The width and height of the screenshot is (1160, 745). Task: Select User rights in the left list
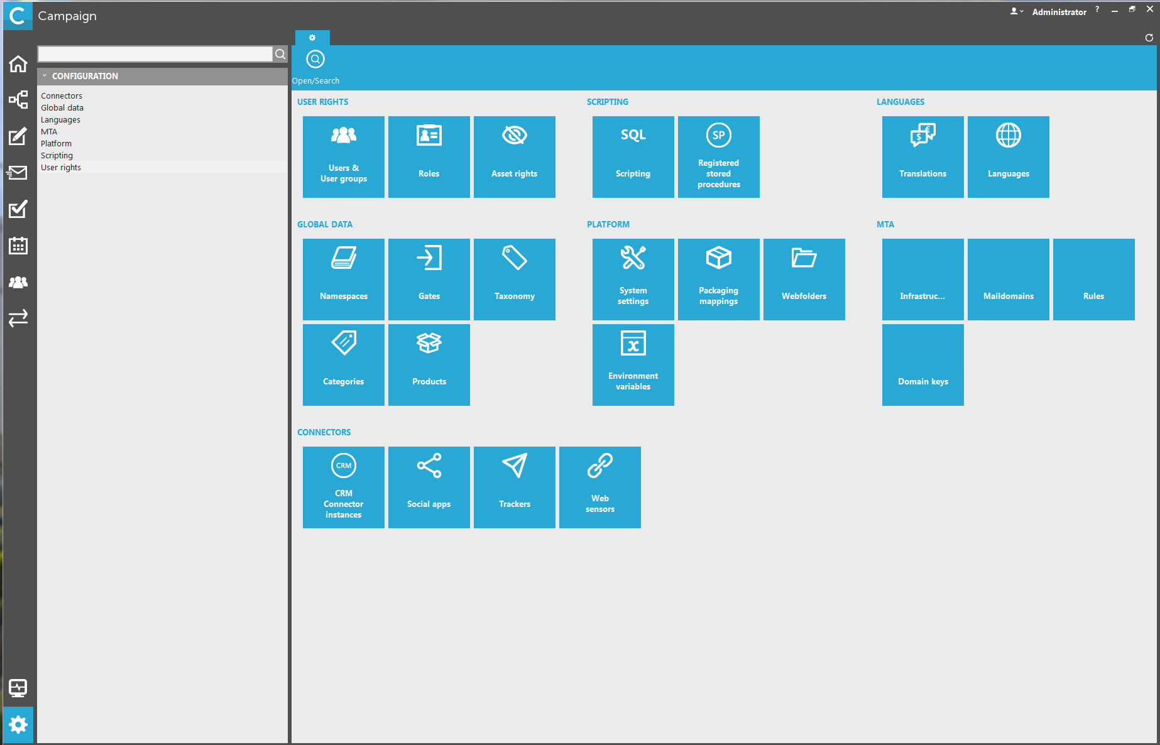click(61, 168)
